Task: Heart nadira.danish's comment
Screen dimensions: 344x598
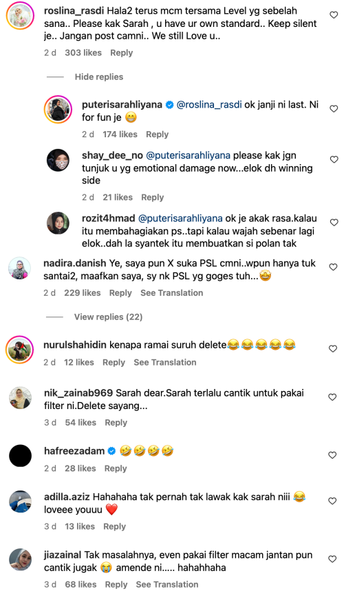Action: pos(333,268)
